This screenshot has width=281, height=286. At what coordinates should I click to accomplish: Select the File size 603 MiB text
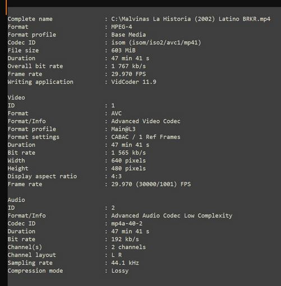123,51
